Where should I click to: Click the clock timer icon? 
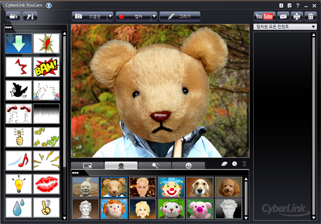coord(235,163)
